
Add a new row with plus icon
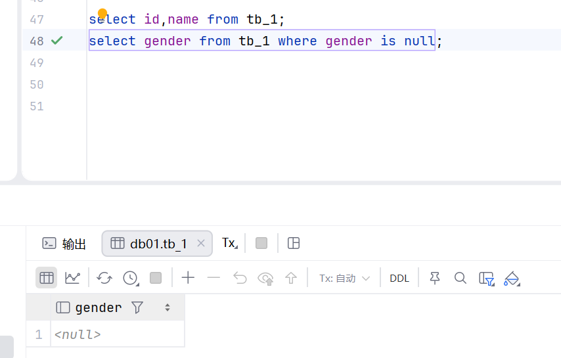pos(188,277)
